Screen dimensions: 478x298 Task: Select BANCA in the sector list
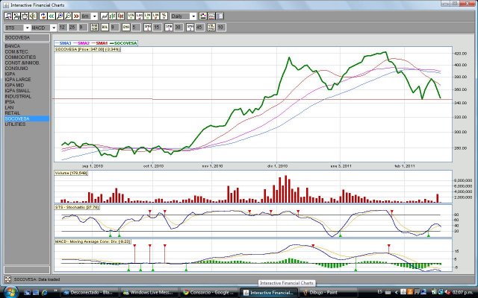(x=13, y=45)
